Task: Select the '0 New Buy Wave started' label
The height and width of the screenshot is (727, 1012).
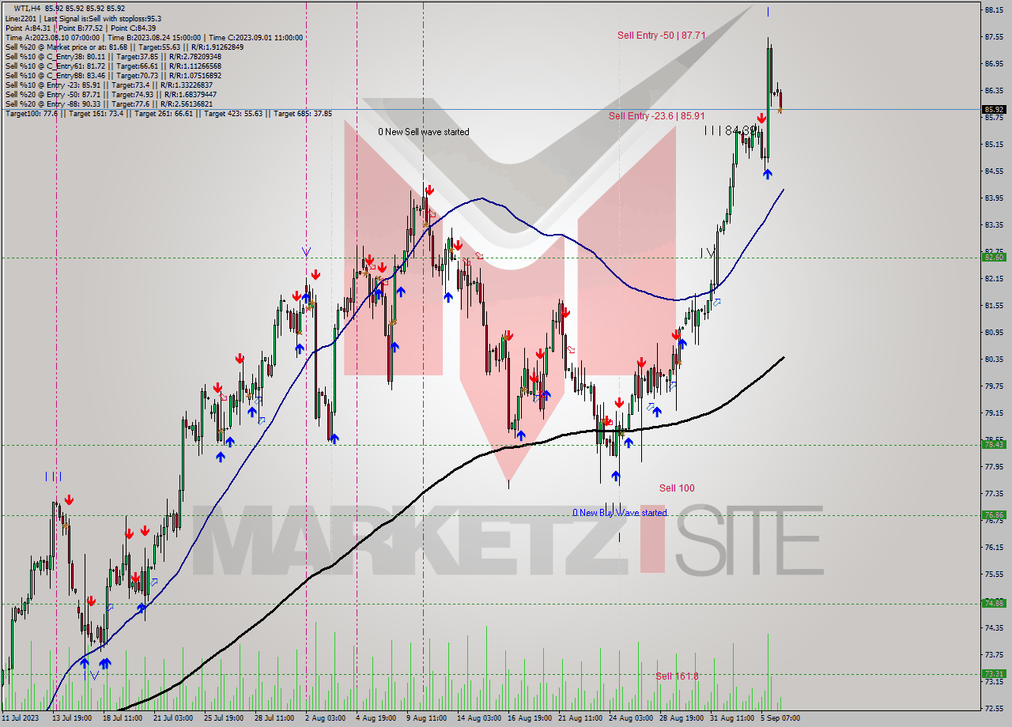Action: pos(620,513)
